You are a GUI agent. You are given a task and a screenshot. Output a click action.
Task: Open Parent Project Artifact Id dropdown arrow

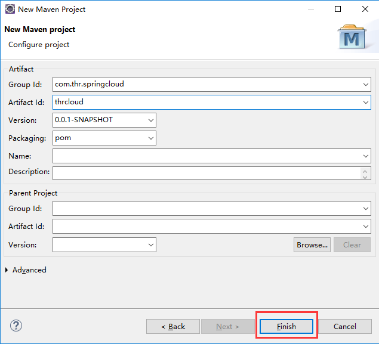[365, 226]
